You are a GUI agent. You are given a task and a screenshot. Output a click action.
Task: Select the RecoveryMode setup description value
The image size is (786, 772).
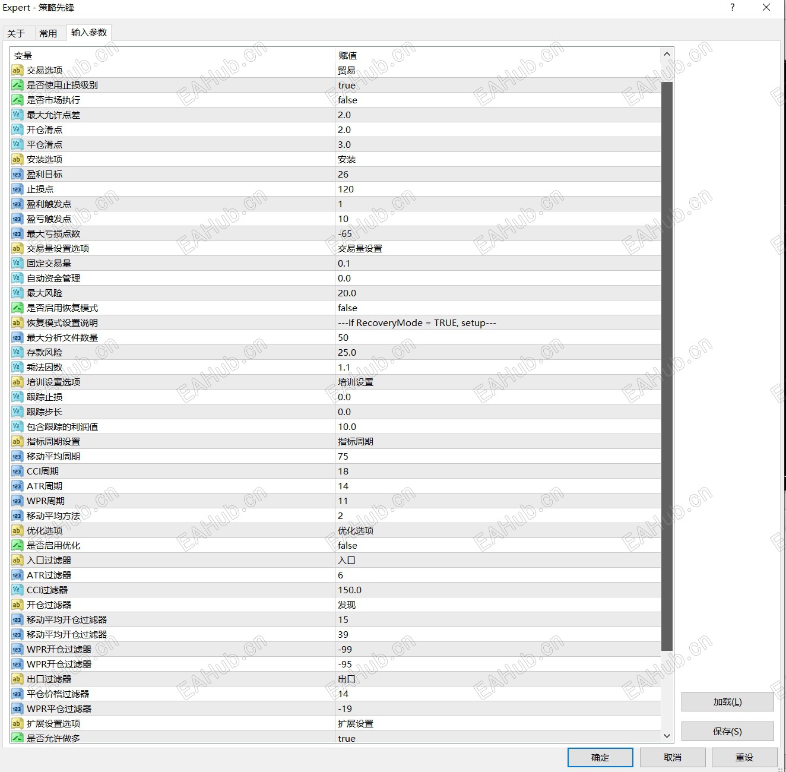(x=417, y=322)
